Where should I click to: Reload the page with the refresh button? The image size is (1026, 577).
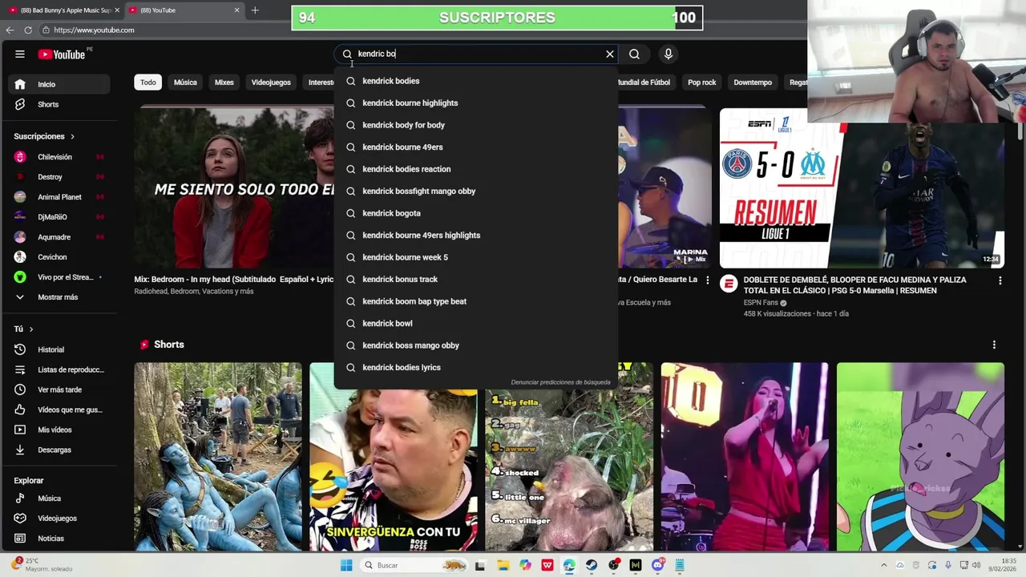[28, 30]
